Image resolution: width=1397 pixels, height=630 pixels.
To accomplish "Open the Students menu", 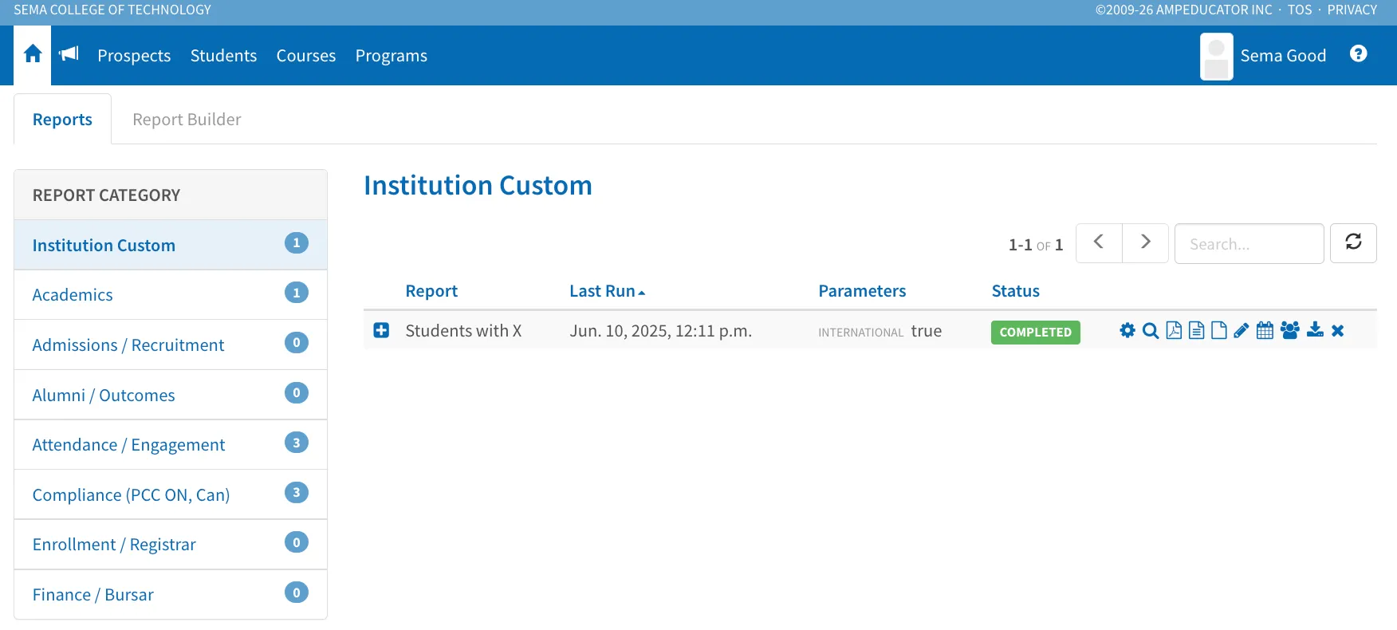I will click(x=223, y=56).
